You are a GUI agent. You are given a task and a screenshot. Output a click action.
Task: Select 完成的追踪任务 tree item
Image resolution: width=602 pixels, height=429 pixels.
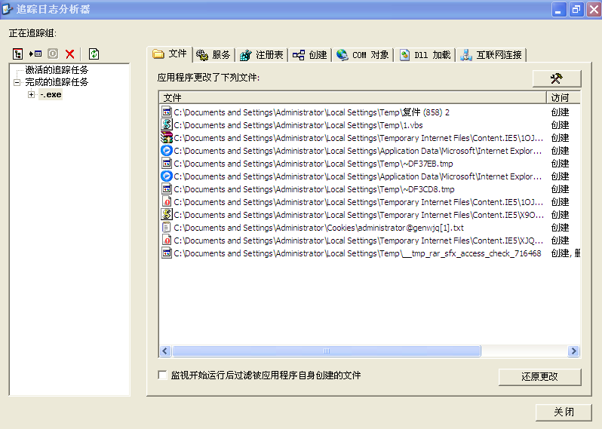pyautogui.click(x=57, y=82)
